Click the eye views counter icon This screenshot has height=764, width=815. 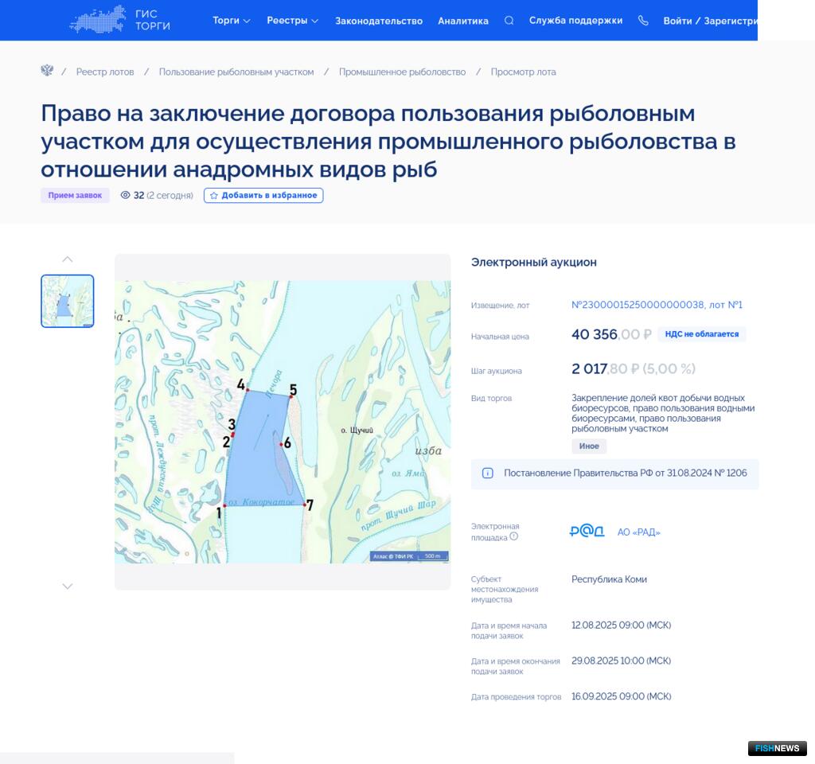click(125, 195)
